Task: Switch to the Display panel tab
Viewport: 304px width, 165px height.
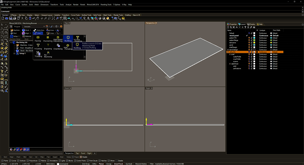Action: pos(251,24)
